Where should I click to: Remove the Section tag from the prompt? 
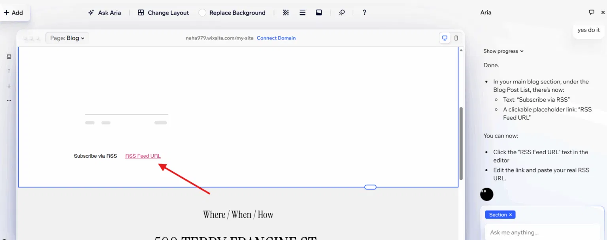(511, 215)
